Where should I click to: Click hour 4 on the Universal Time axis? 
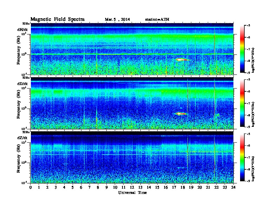coord(64,187)
